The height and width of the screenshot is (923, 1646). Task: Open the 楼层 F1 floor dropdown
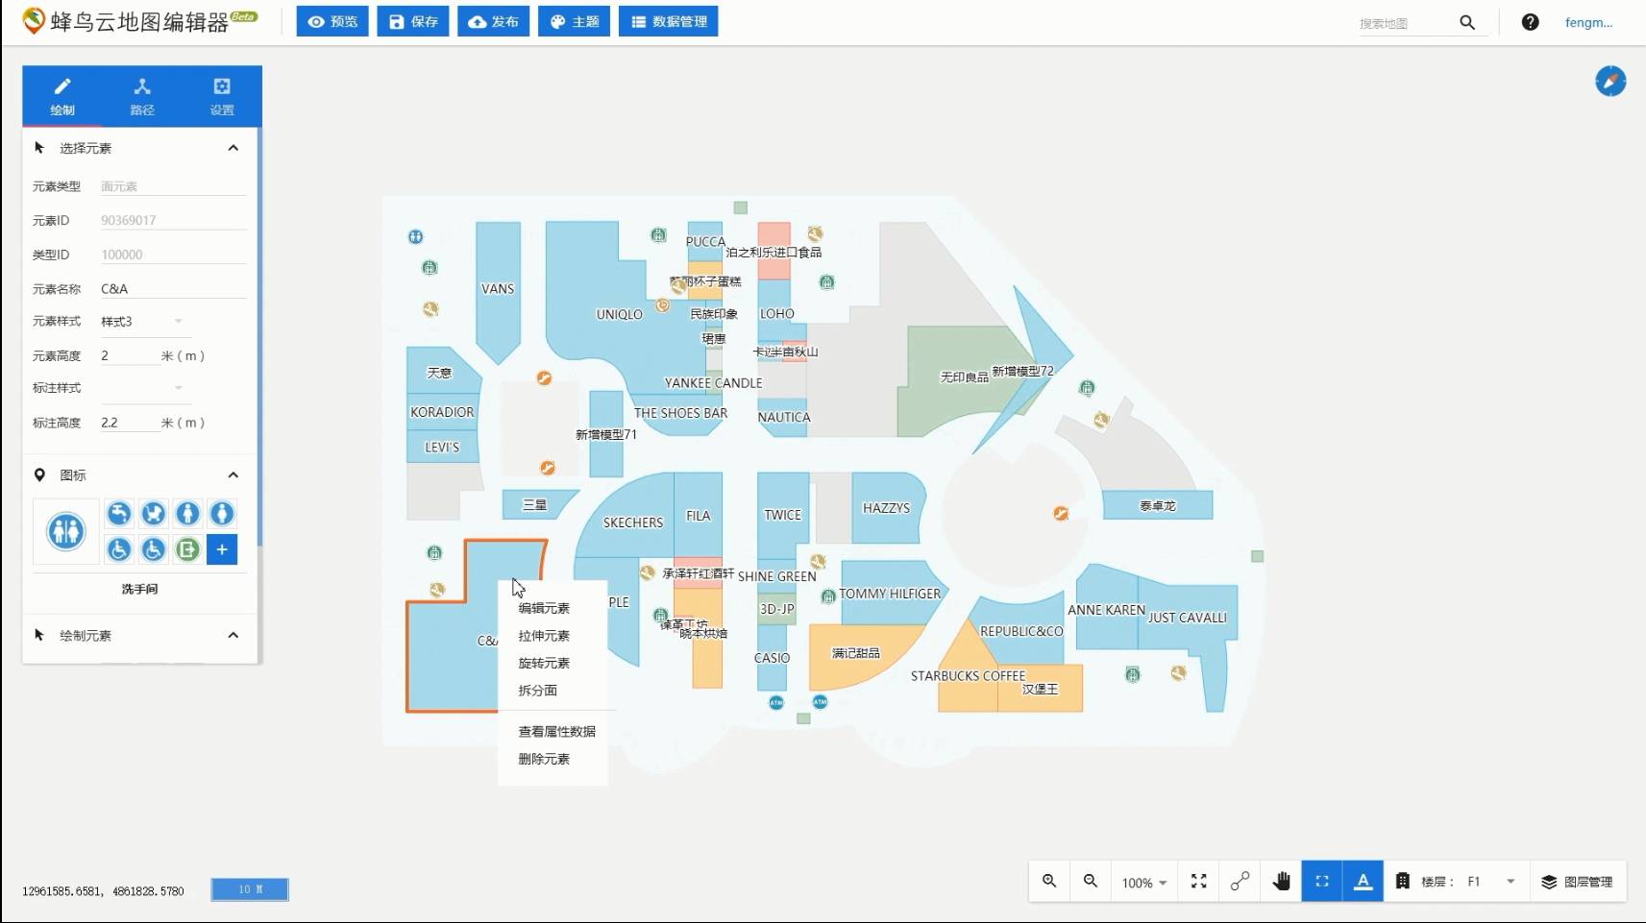coord(1510,882)
